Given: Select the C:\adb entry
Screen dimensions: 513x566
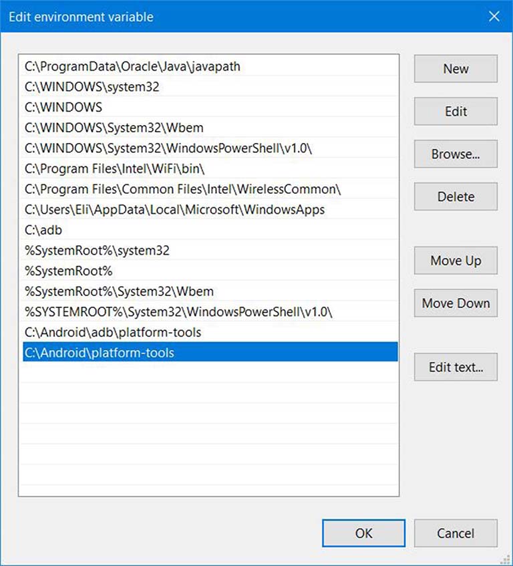Looking at the screenshot, I should [x=210, y=230].
